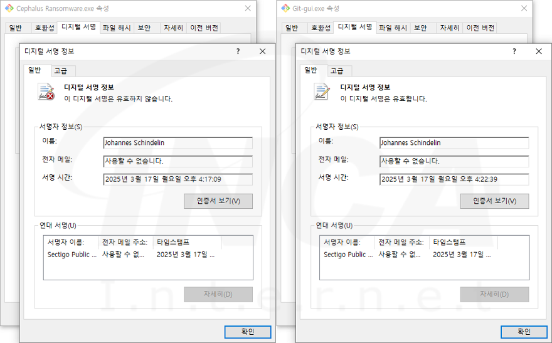The image size is (552, 343).
Task: Click 전자 메일 주소 column header in left dialog
Action: tap(125, 243)
